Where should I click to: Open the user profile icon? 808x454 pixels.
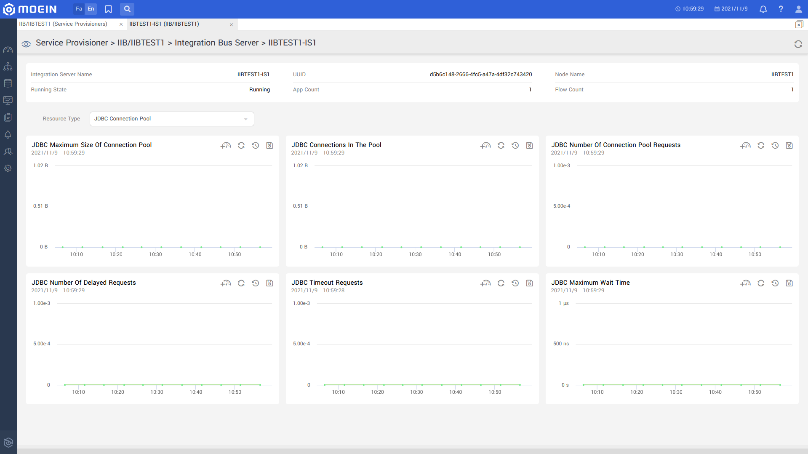coord(798,9)
